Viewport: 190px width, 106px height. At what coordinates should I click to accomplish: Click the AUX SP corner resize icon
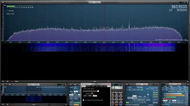click(x=66, y=105)
